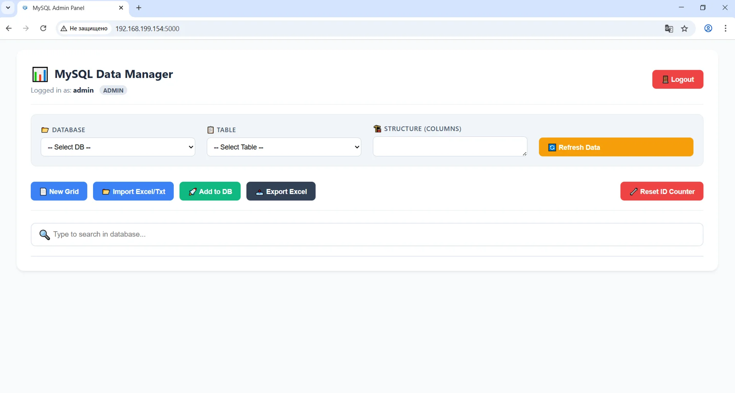Click the TABLE label
The height and width of the screenshot is (393, 735).
[x=226, y=130]
